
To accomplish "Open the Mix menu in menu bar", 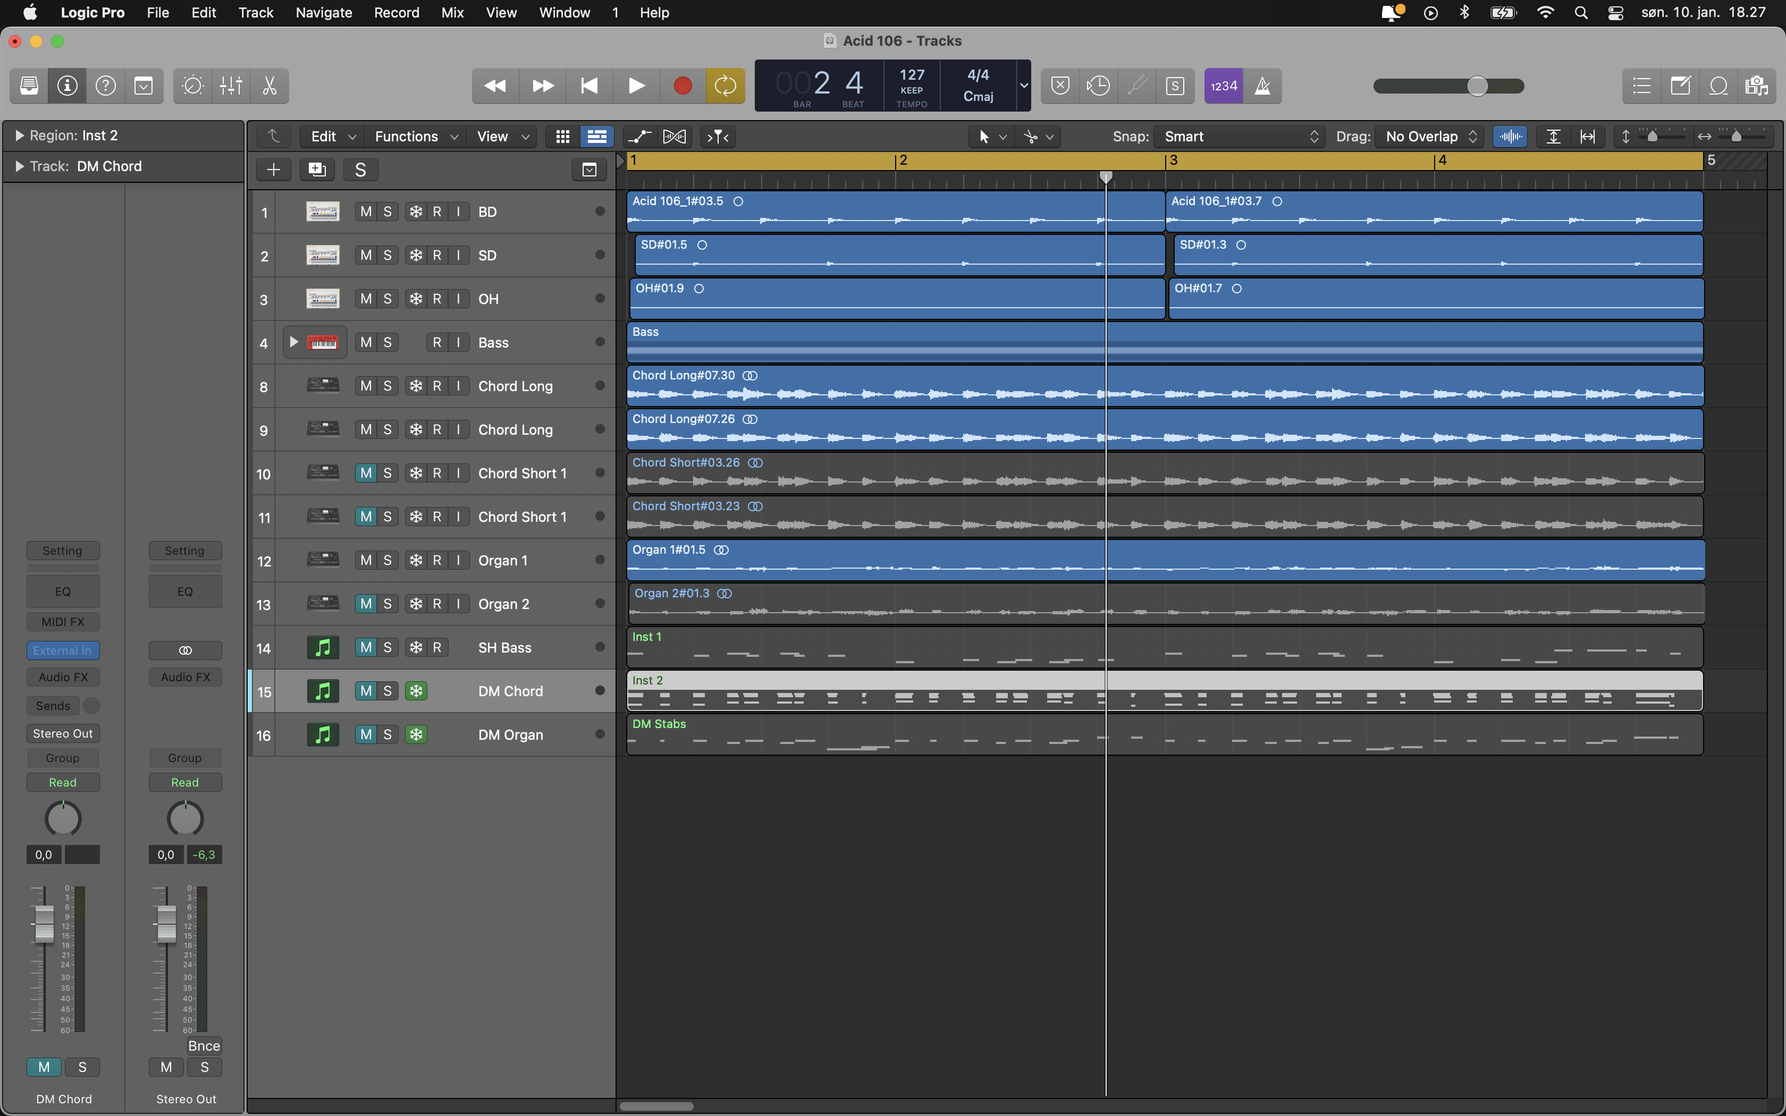I will tap(452, 13).
